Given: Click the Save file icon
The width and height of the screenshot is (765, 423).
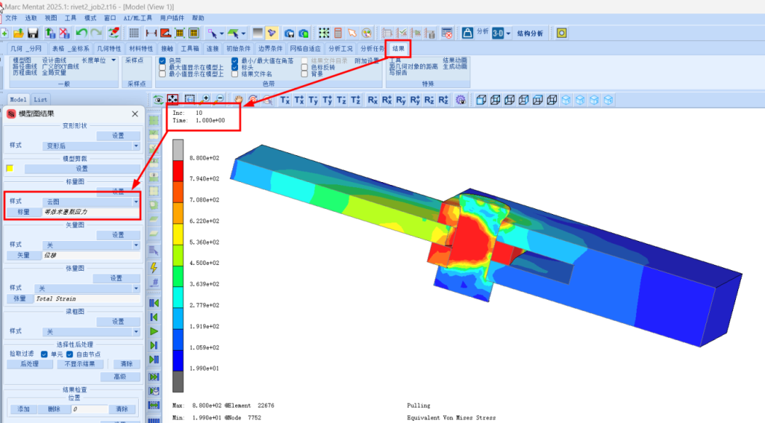Looking at the screenshot, I should 33,33.
